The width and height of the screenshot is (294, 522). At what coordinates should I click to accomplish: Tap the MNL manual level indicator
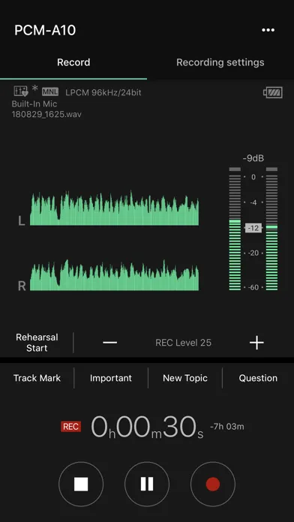coord(50,92)
